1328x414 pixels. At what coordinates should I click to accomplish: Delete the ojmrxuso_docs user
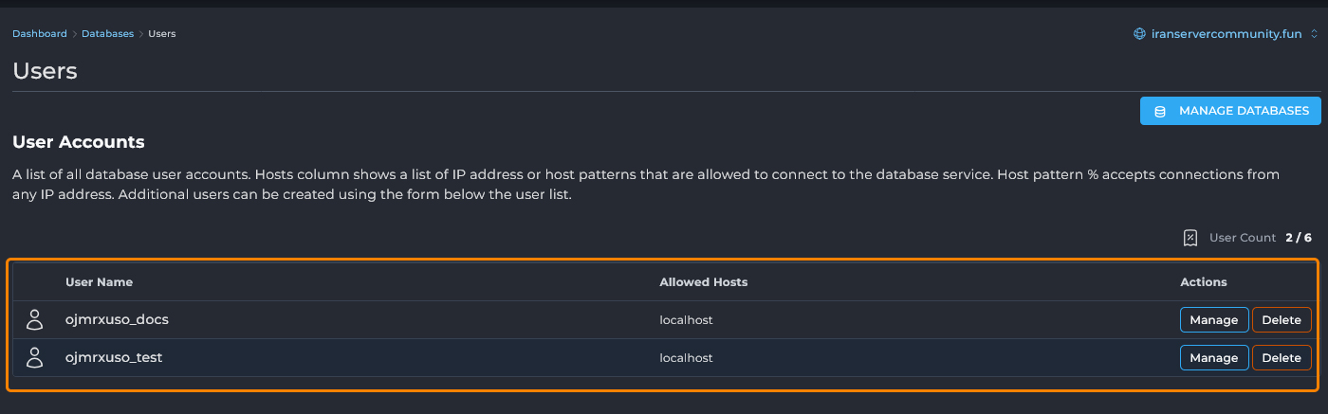1282,320
